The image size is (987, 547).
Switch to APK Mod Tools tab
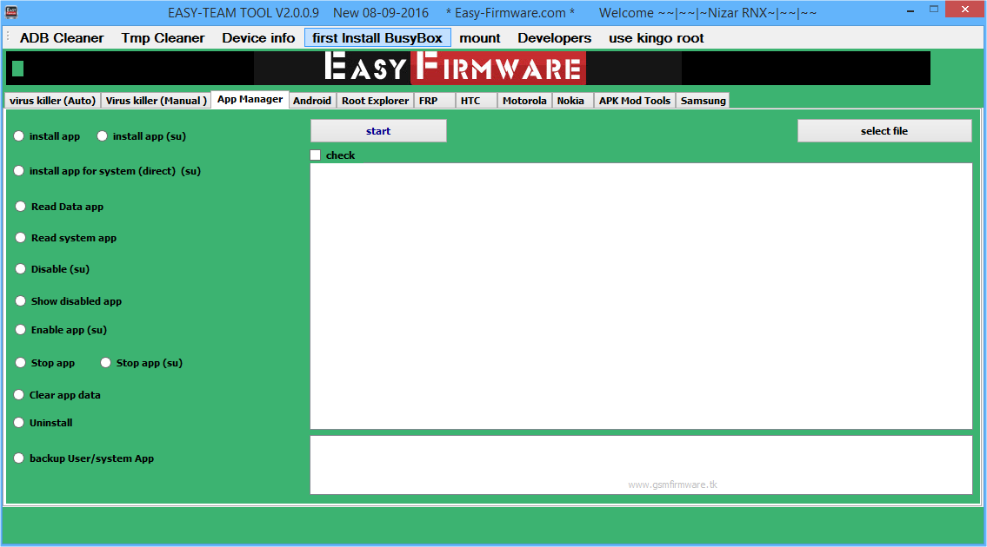tap(635, 101)
